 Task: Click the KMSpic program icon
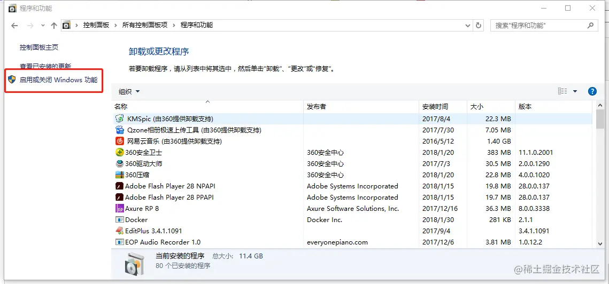120,119
